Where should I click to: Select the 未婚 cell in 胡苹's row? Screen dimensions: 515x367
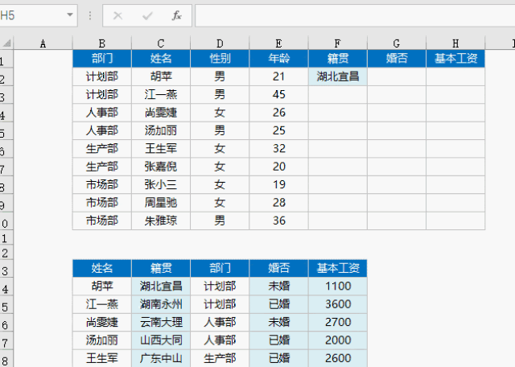point(278,287)
